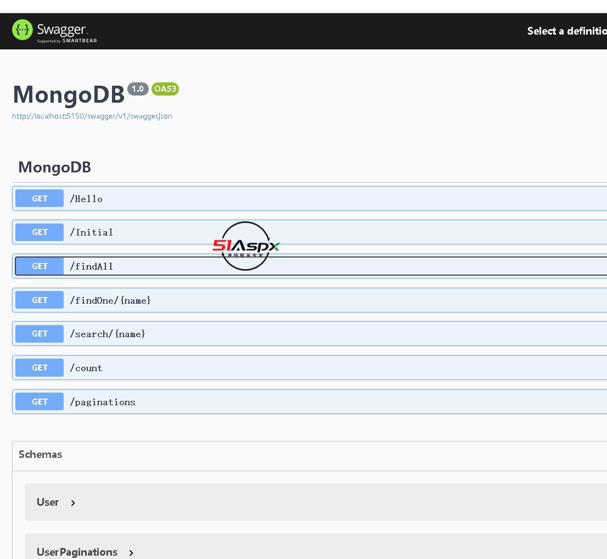Click the GET badge for /Initial
The width and height of the screenshot is (607, 559).
coord(40,232)
